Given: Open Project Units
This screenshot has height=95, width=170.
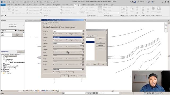Looking at the screenshot, I should tap(45, 13).
